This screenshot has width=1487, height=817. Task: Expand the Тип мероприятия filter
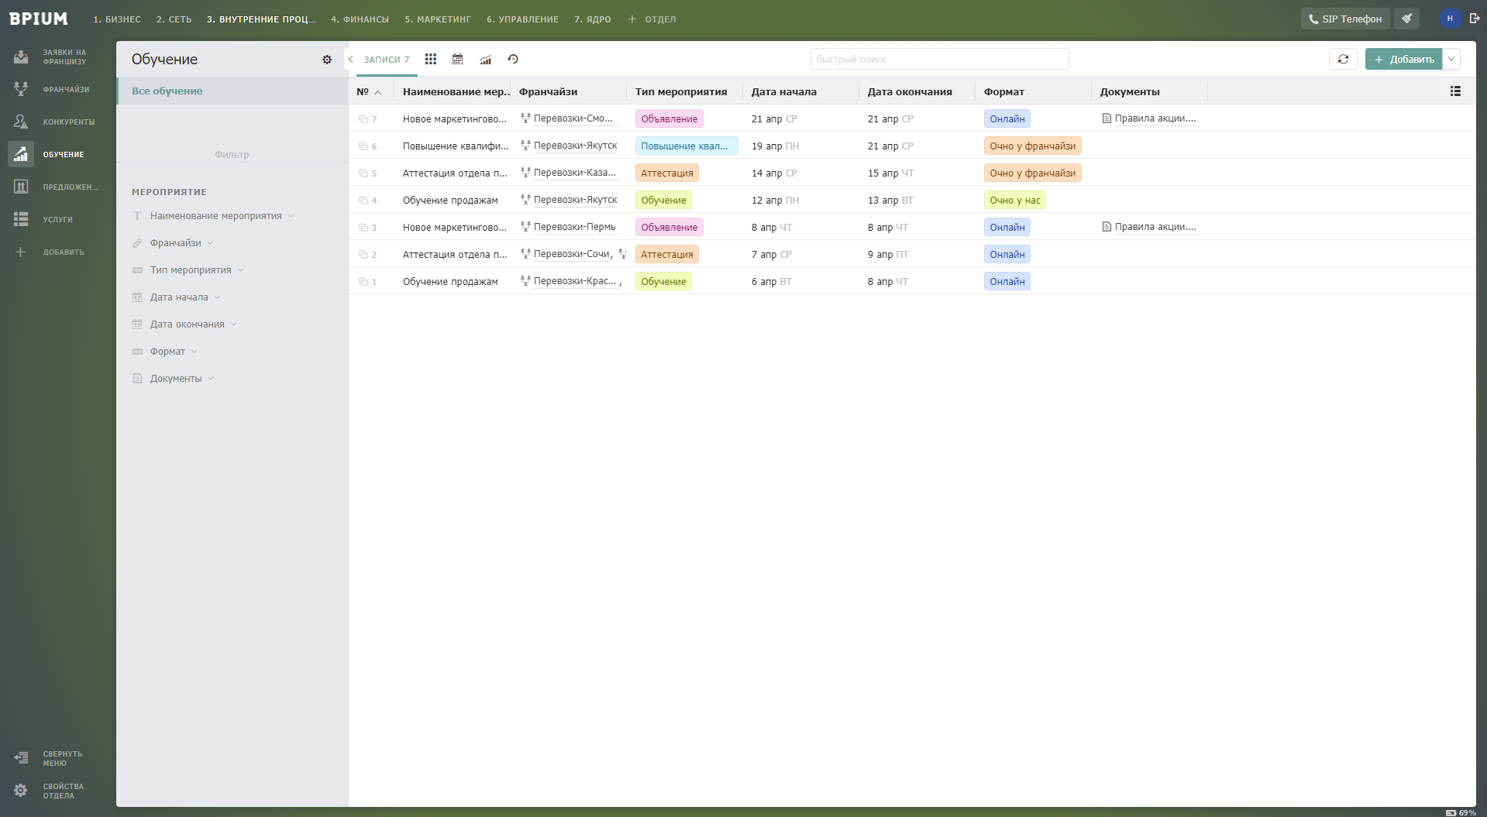click(191, 270)
